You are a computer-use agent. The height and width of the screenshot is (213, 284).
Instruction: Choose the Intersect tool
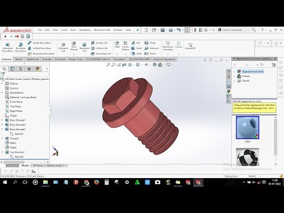coord(151,48)
